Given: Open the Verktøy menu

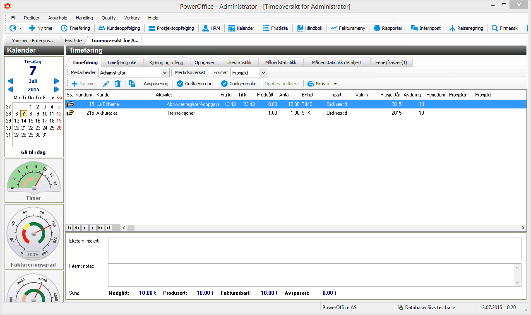Looking at the screenshot, I should pyautogui.click(x=132, y=18).
